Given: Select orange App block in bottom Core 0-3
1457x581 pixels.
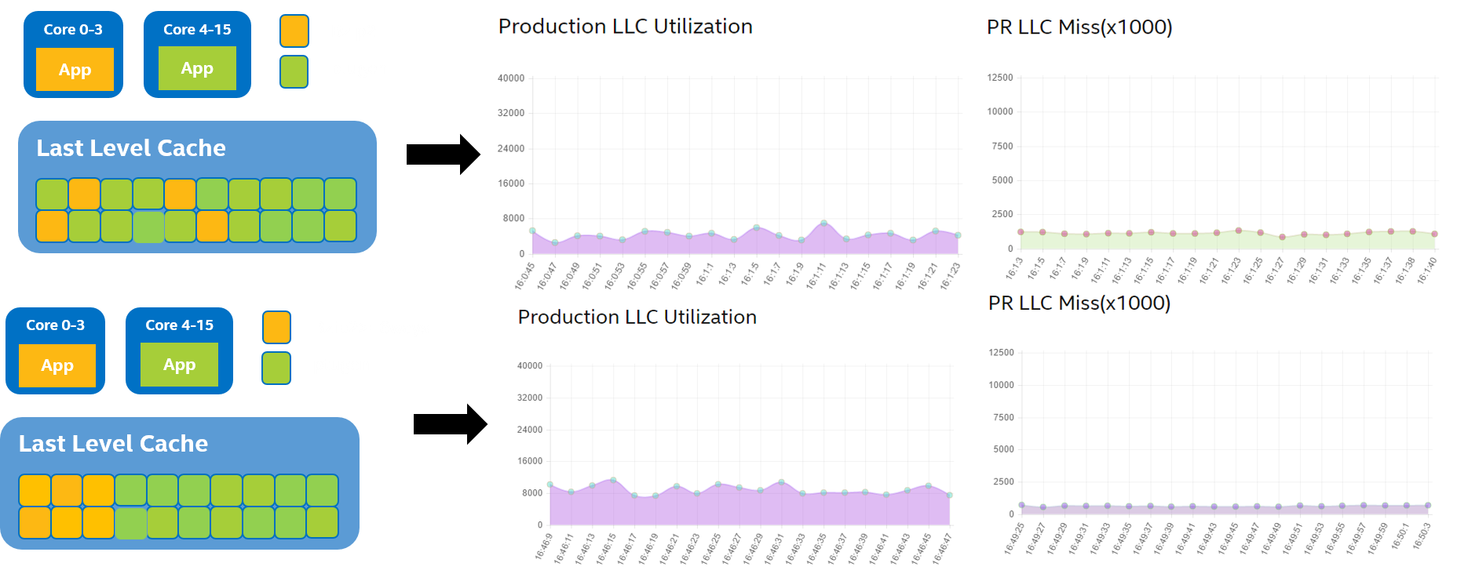Looking at the screenshot, I should coord(57,365).
